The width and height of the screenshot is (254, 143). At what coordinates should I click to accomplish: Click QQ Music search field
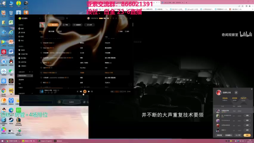click(56, 18)
